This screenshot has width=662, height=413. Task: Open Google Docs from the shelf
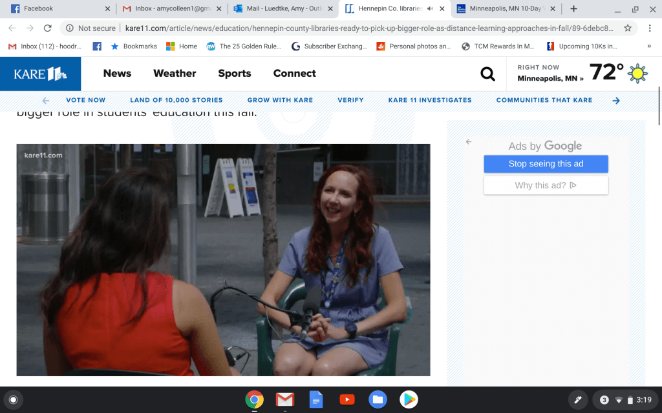point(316,400)
